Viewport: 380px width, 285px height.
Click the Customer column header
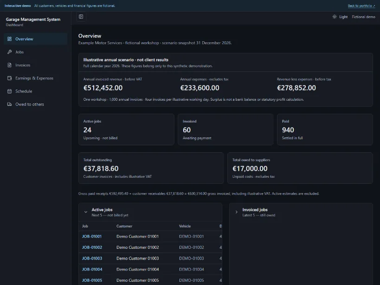[x=124, y=226]
